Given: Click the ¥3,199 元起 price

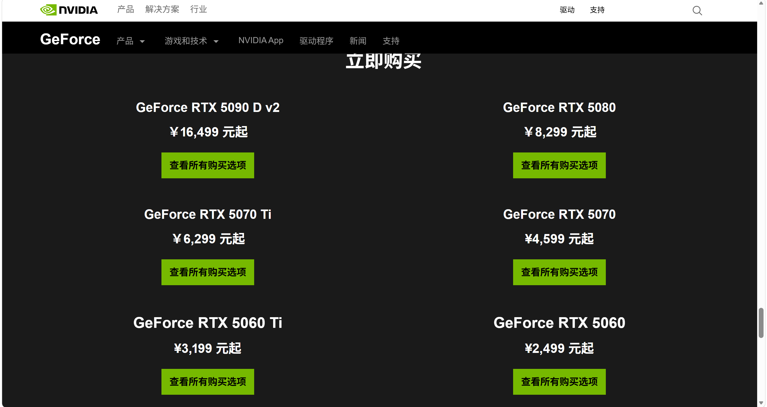Looking at the screenshot, I should pyautogui.click(x=208, y=348).
